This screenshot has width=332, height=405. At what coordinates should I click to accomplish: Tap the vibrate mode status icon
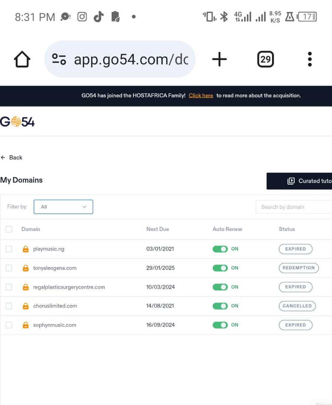click(209, 17)
